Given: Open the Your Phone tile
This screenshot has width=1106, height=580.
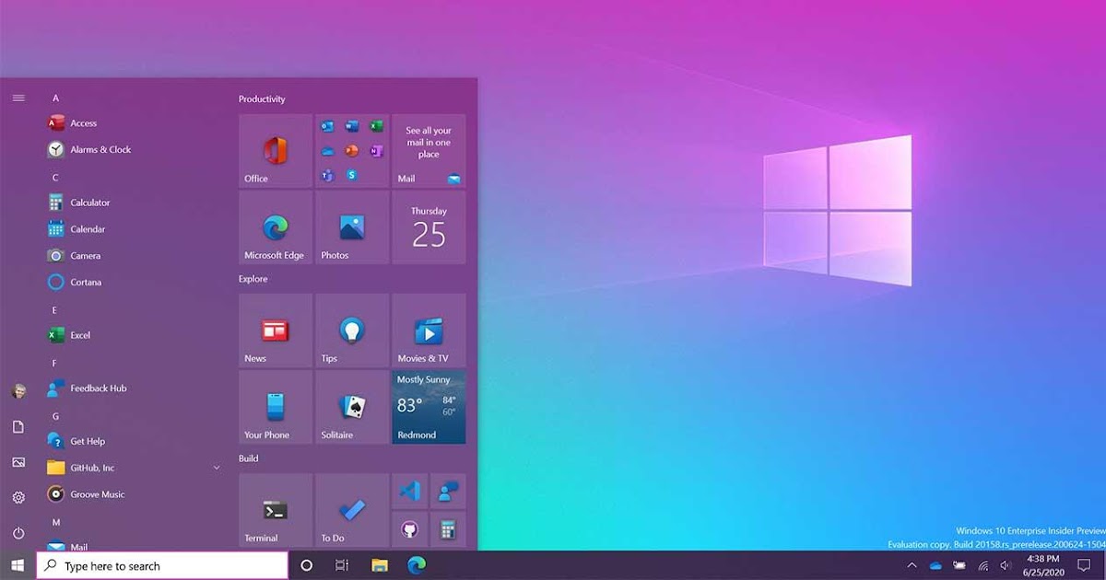Looking at the screenshot, I should click(276, 407).
